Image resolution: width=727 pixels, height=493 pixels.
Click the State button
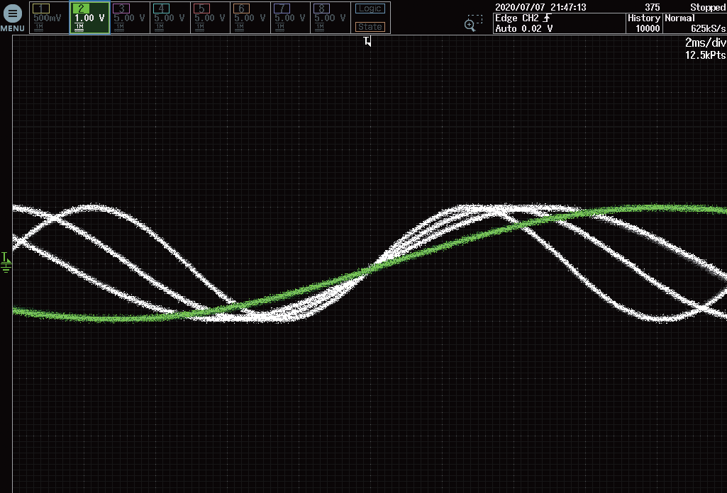pos(370,27)
